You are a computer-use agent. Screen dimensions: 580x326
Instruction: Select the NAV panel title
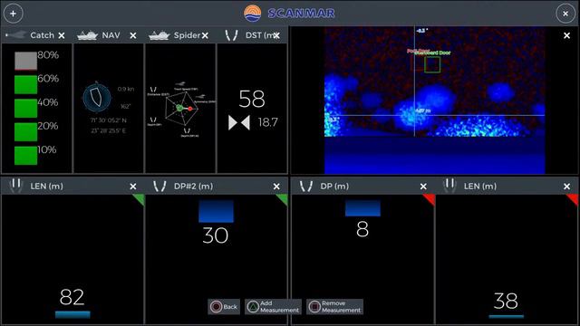111,35
